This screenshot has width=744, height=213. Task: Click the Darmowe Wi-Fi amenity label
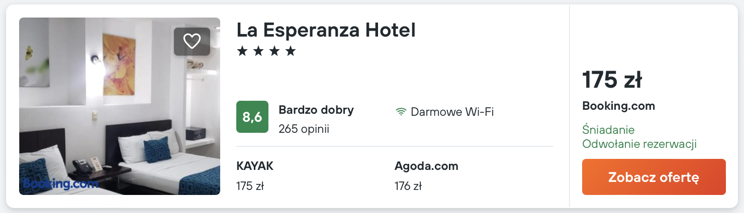[x=452, y=112]
